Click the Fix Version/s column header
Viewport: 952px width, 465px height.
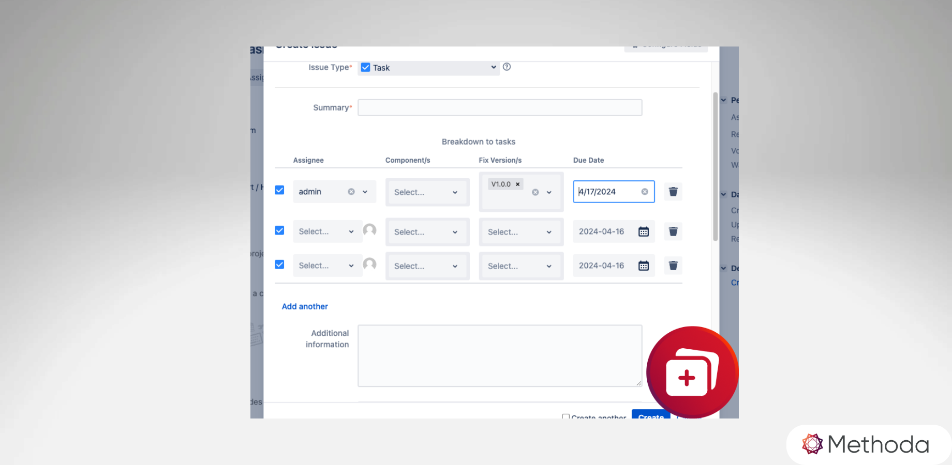tap(500, 160)
